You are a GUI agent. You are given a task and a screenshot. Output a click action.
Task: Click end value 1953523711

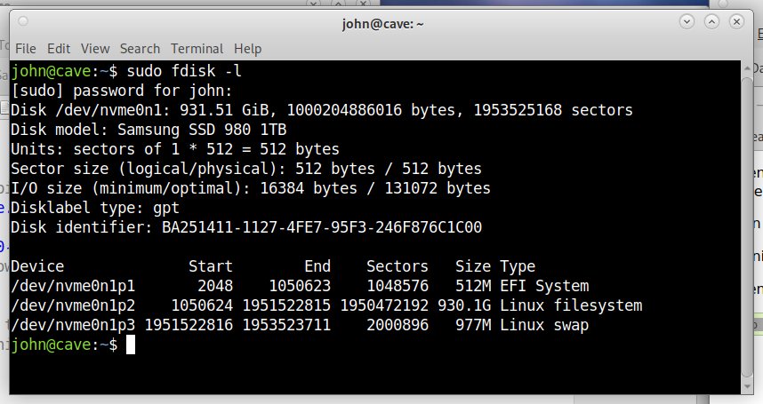point(286,325)
